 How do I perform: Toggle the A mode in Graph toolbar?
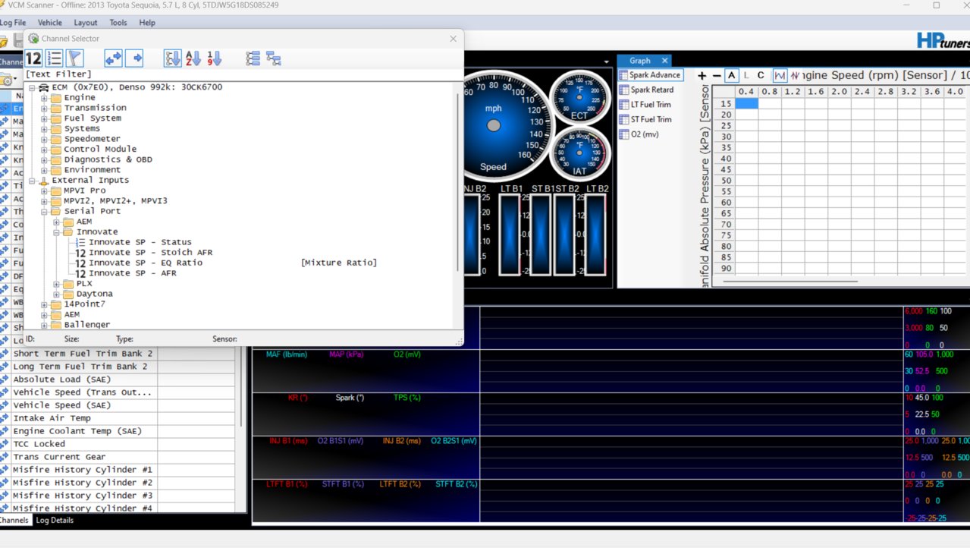[x=732, y=75]
